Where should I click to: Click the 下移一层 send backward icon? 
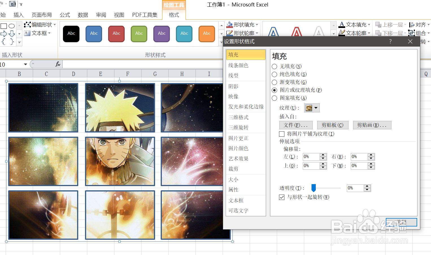[x=378, y=33]
